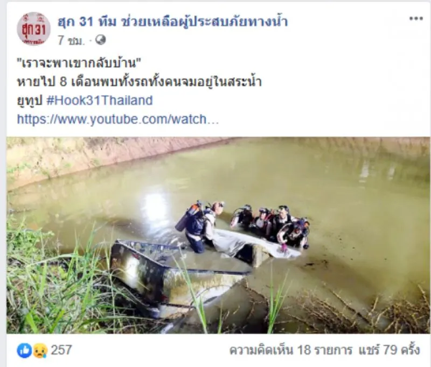Click the "เราจะพาเขากลับบ้าน" caption text
Viewport: 431px width, 367px height.
coord(79,63)
